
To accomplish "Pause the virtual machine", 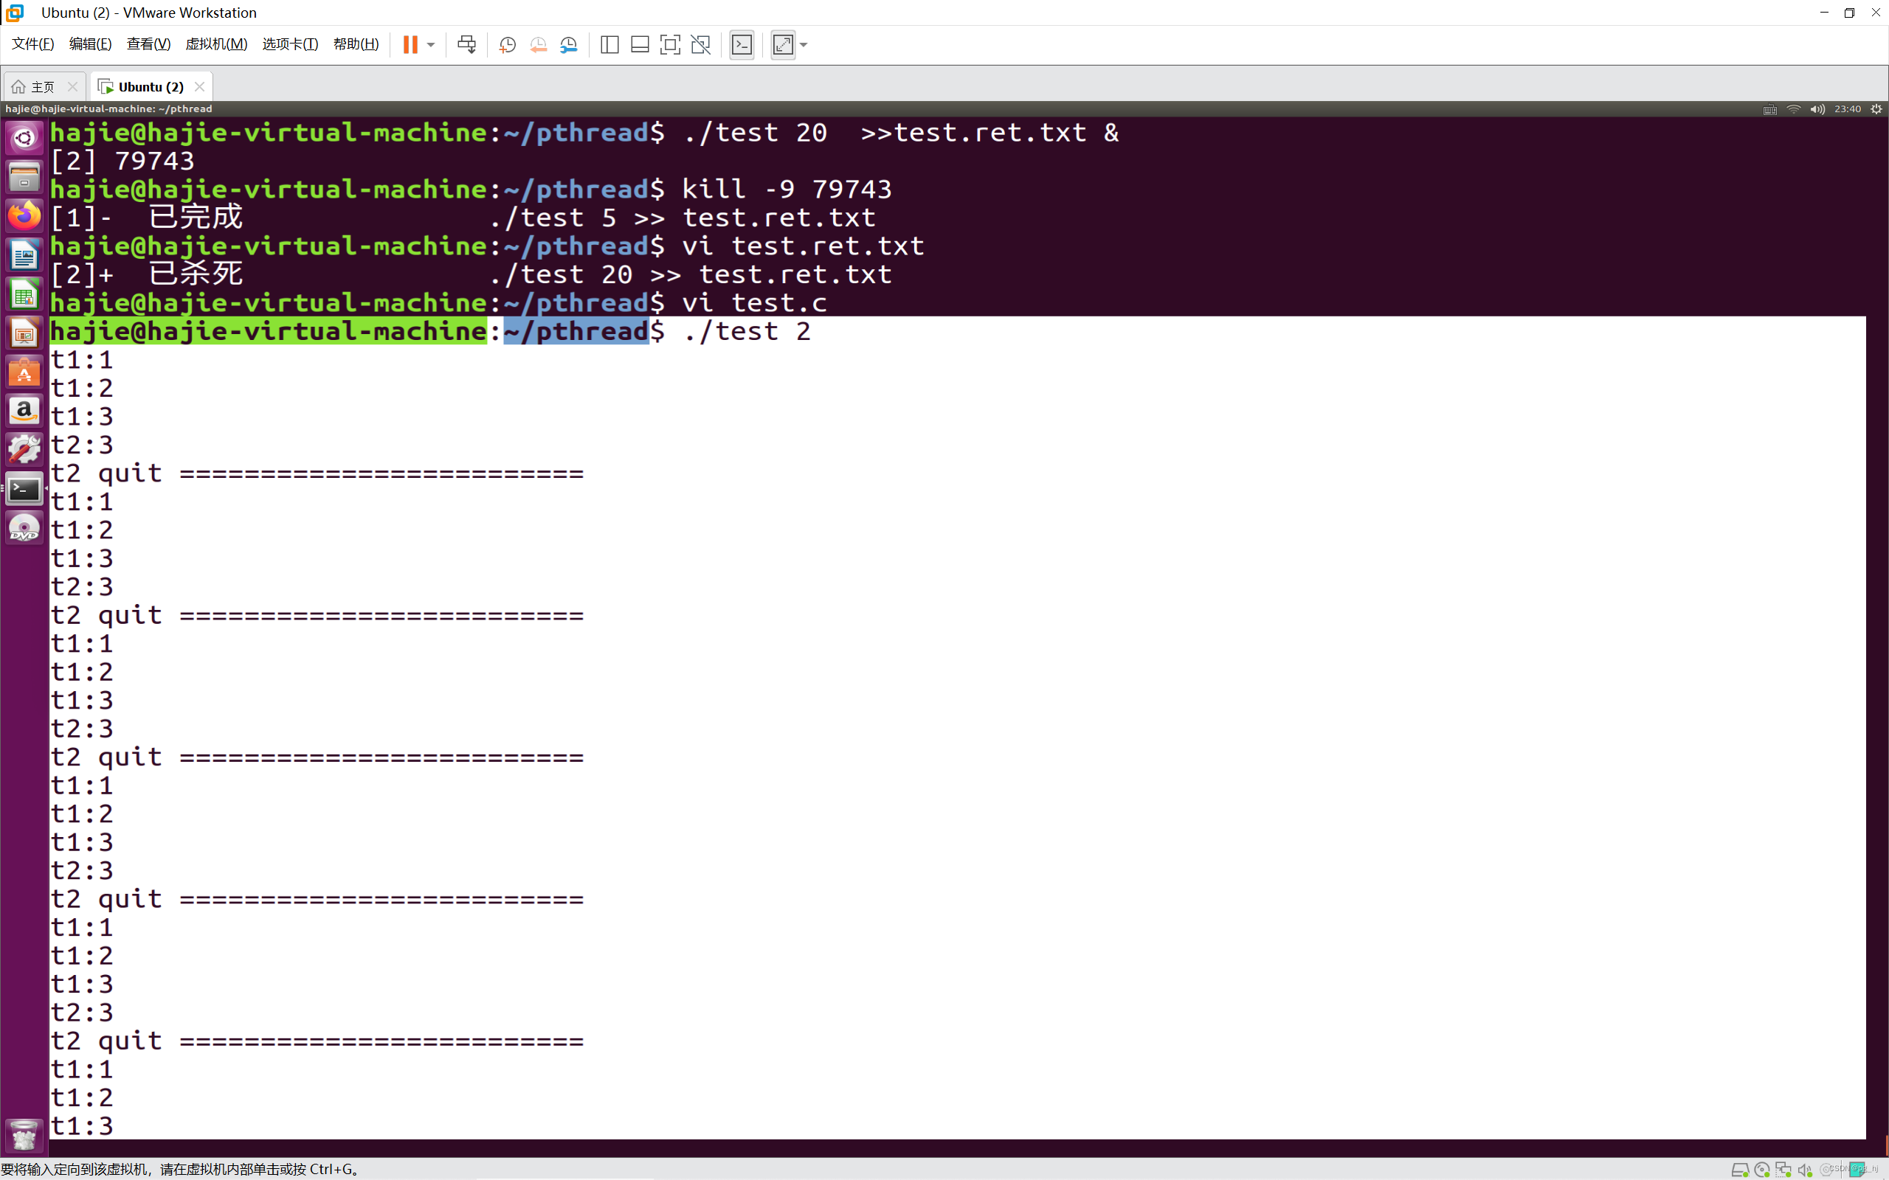I will (x=410, y=44).
